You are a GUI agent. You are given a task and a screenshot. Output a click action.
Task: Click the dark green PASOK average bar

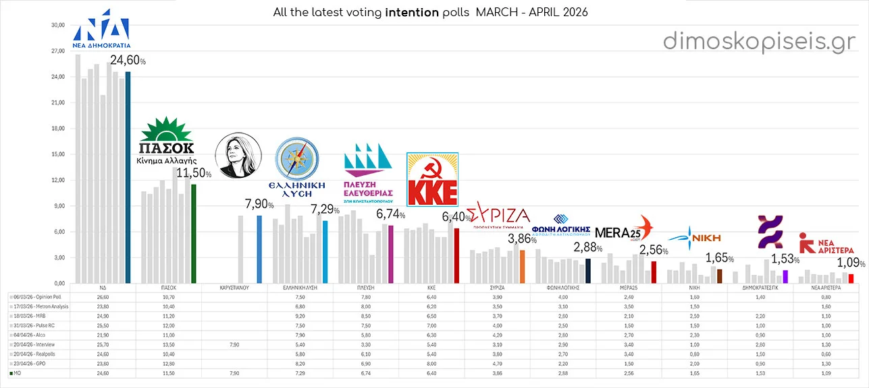click(194, 234)
